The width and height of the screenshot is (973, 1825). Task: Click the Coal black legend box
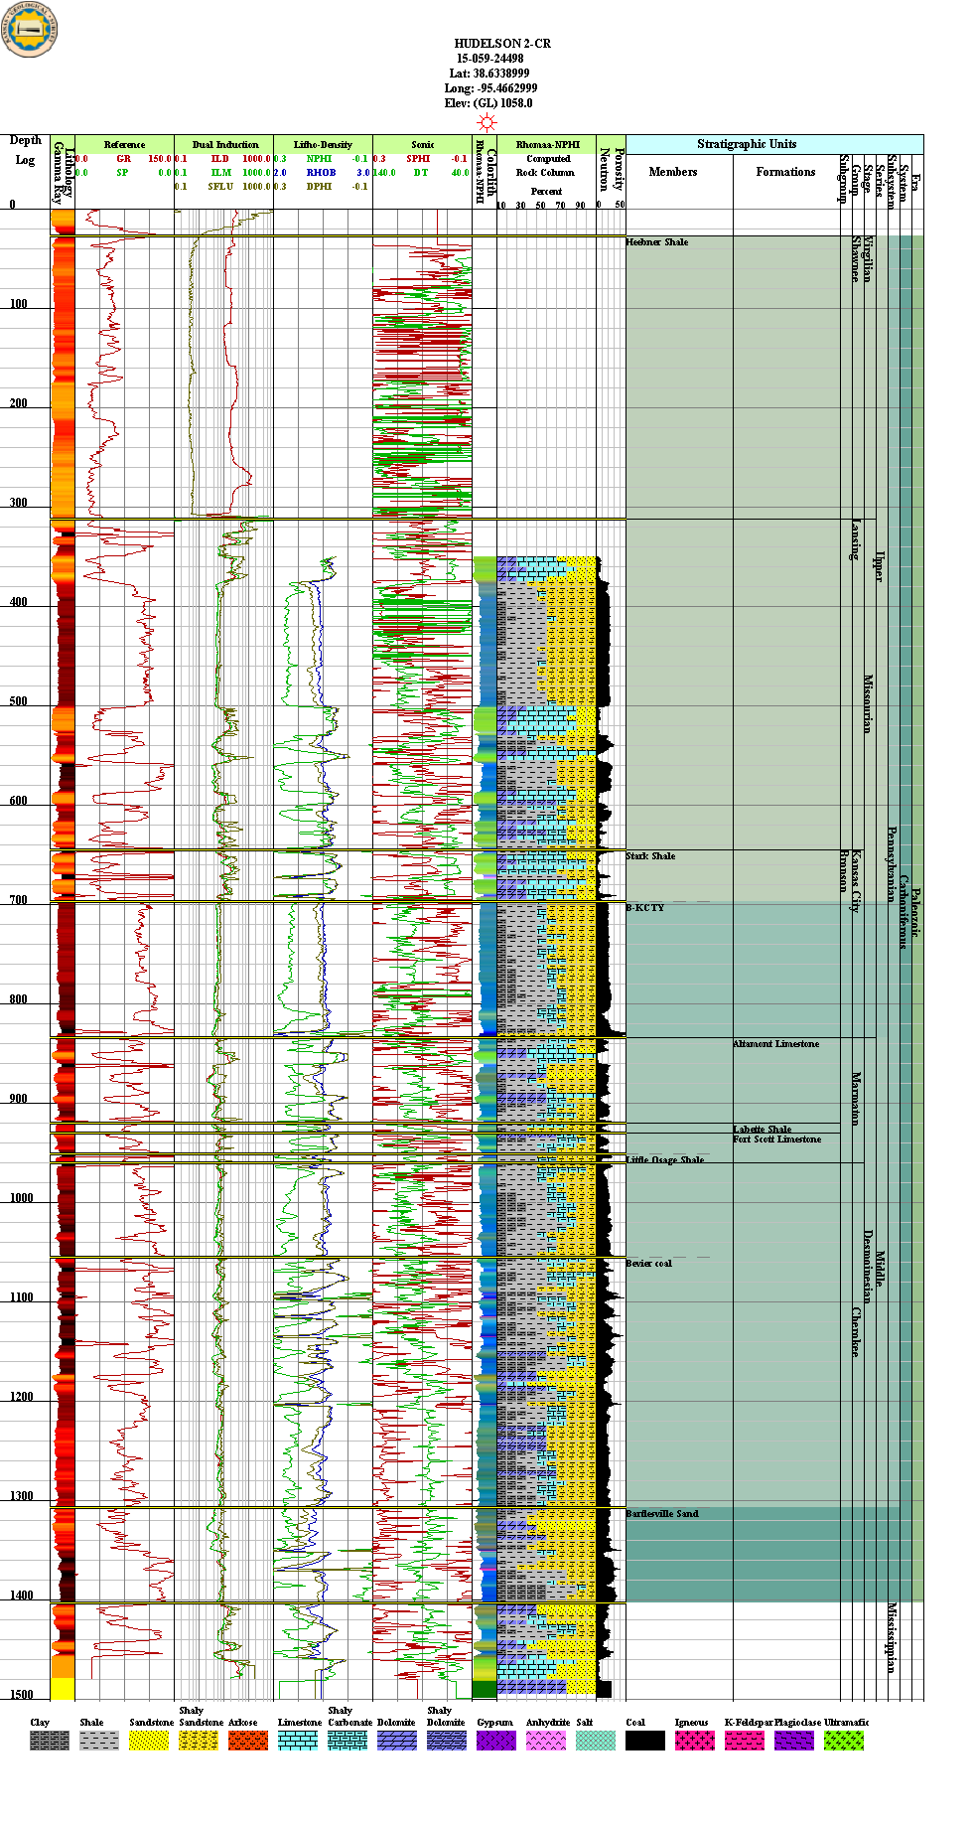[x=644, y=1740]
